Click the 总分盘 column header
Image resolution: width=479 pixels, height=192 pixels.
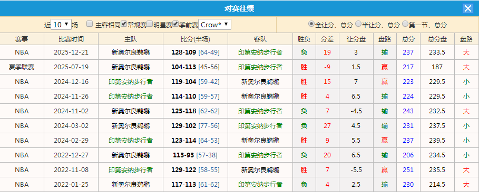pyautogui.click(x=437, y=39)
